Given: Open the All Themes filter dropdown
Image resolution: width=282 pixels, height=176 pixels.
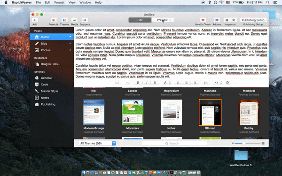Looking at the screenshot, I should click(x=97, y=143).
